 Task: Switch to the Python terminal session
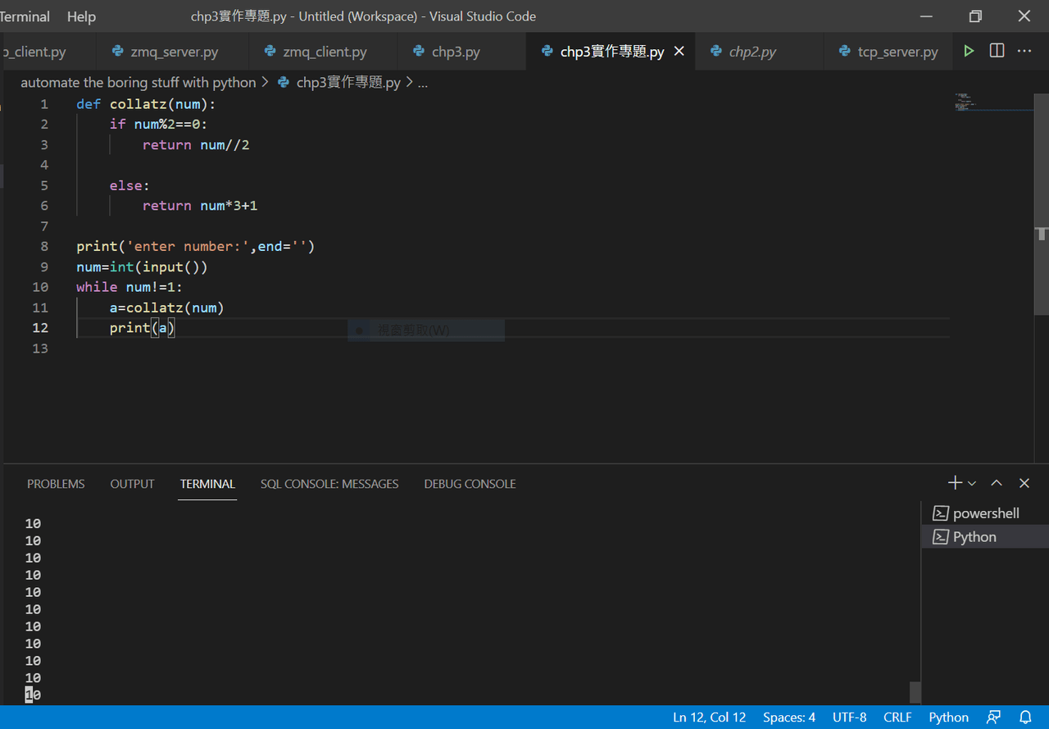(x=974, y=536)
